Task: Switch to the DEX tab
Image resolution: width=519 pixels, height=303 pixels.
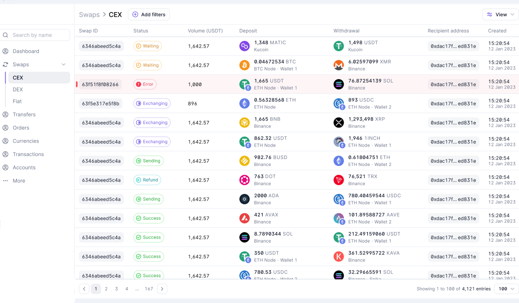Action: click(18, 89)
